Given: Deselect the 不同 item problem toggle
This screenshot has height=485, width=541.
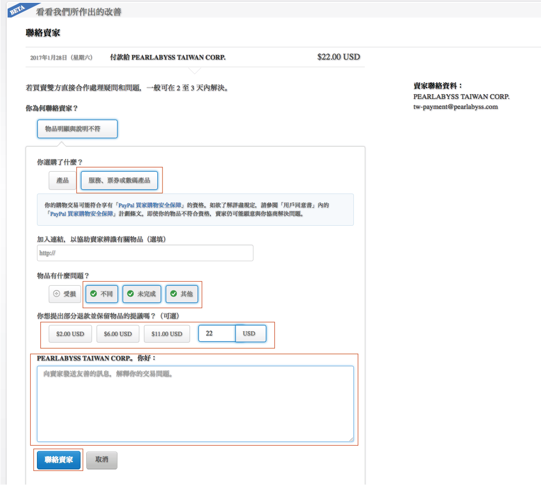Looking at the screenshot, I should point(101,294).
